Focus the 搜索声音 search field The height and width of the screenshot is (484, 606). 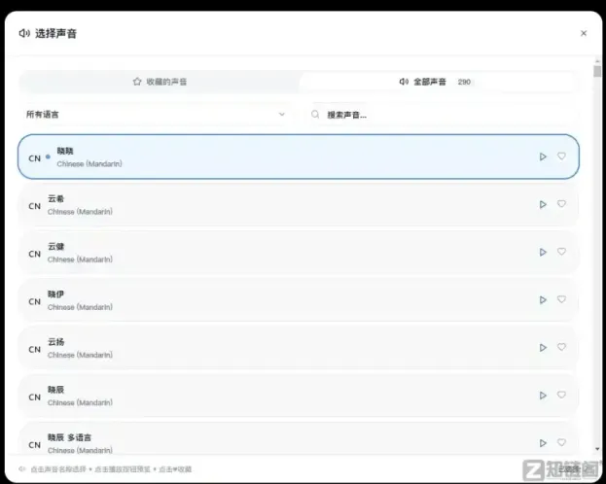coord(443,115)
